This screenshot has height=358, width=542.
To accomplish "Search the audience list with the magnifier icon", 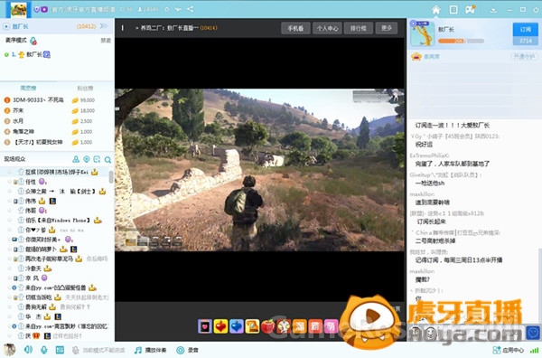I will coord(107,159).
